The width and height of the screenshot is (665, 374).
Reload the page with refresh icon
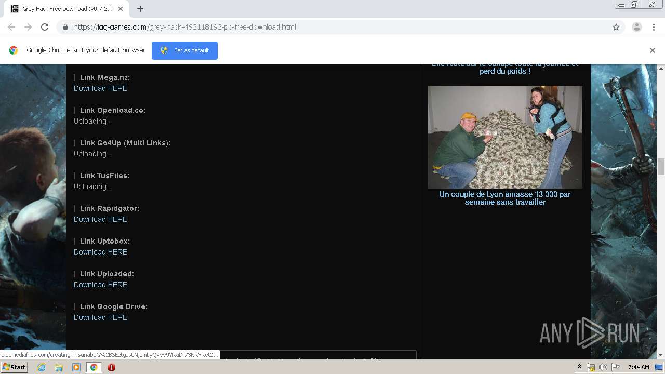(x=45, y=27)
